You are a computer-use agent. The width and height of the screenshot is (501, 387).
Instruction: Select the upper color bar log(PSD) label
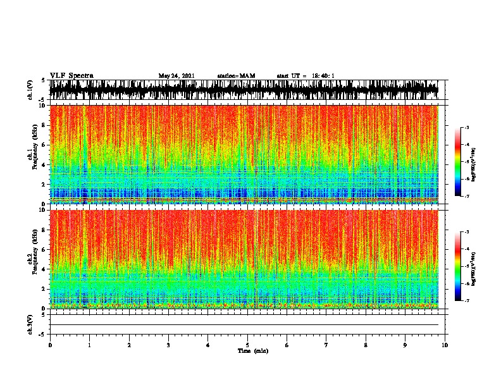tap(473, 165)
